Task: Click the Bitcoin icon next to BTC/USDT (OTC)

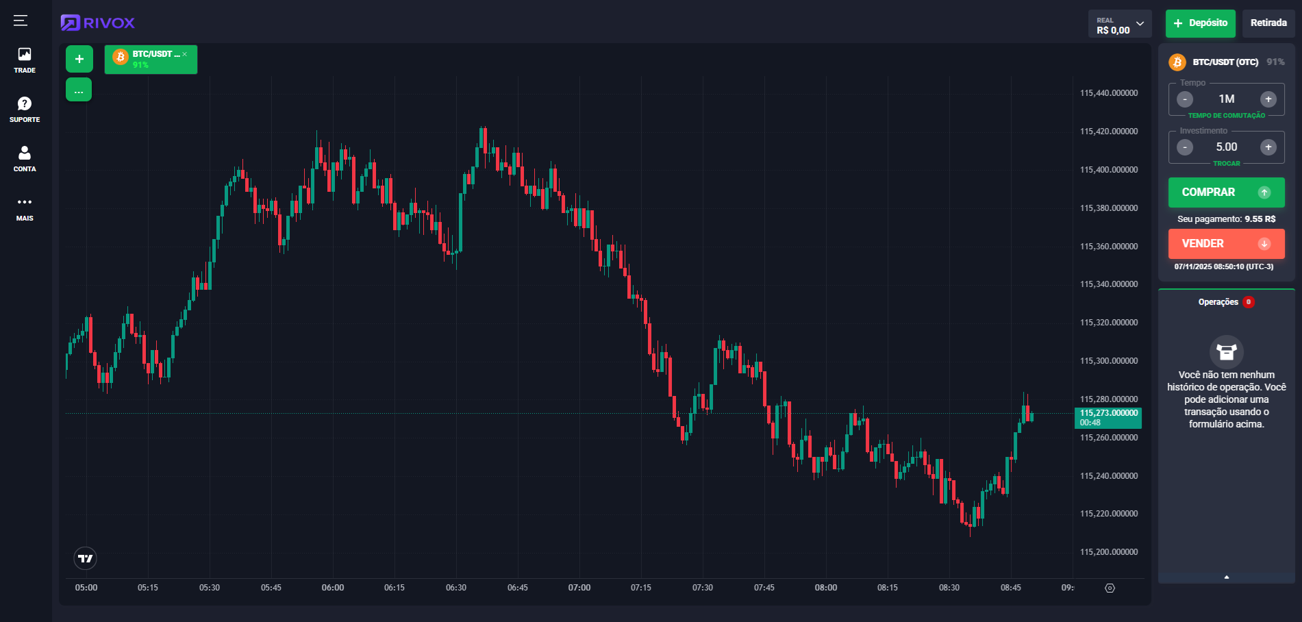Action: (1177, 62)
